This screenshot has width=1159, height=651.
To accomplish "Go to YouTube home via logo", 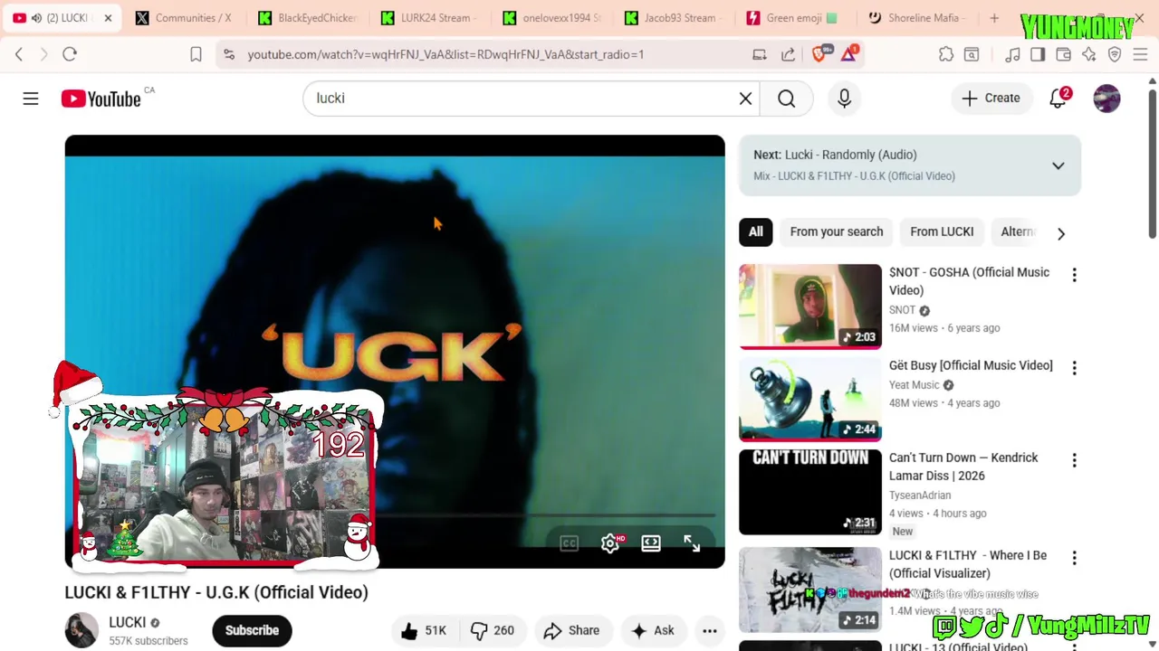I will 101,99.
